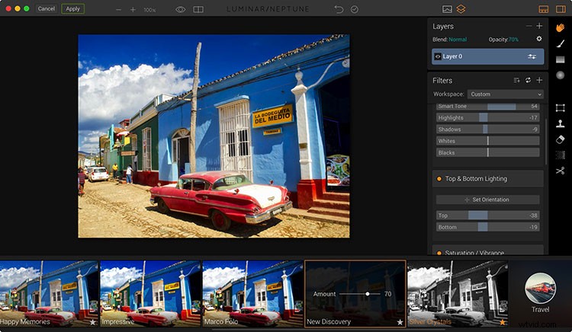Click the Layers panel title
This screenshot has height=332, width=572.
click(x=443, y=26)
